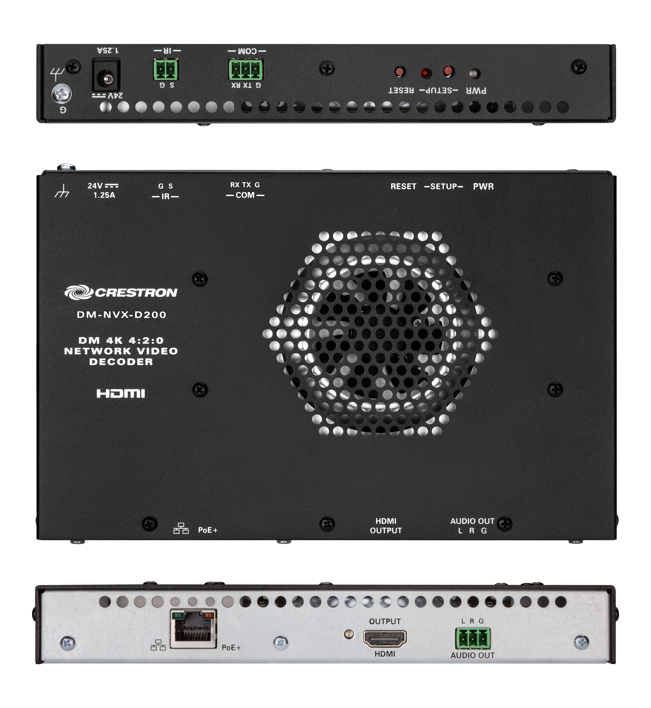Screen dimensions: 651x708
Task: Click the PWR LED indicator
Action: pyautogui.click(x=475, y=73)
